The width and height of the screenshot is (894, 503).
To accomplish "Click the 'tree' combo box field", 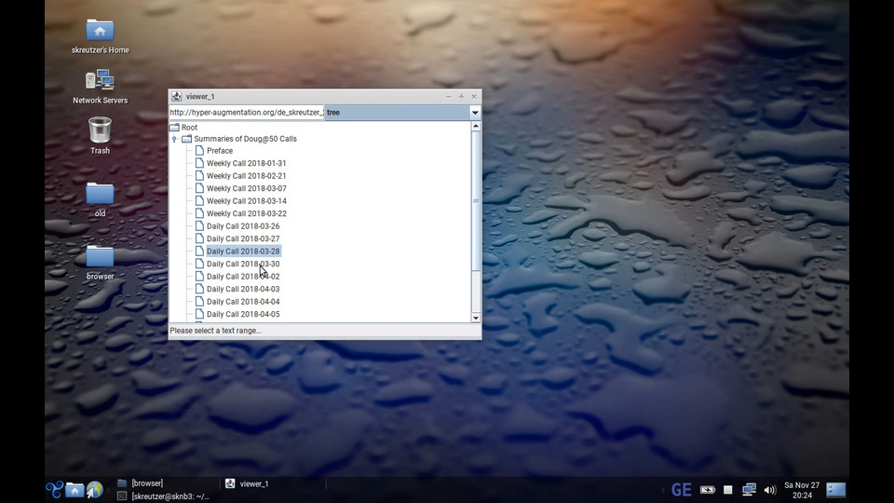I will (397, 113).
